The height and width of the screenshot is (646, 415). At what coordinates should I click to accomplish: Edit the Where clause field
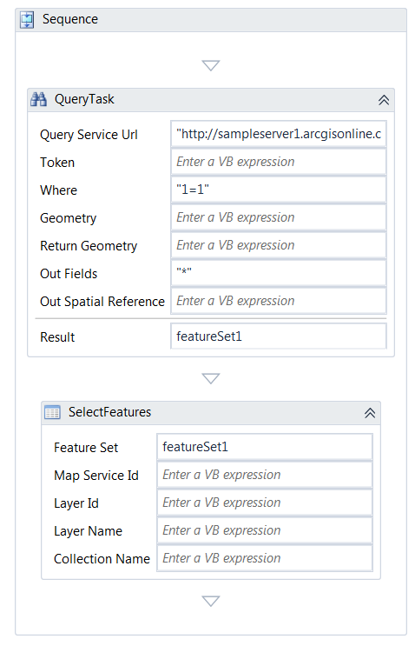[x=279, y=190]
